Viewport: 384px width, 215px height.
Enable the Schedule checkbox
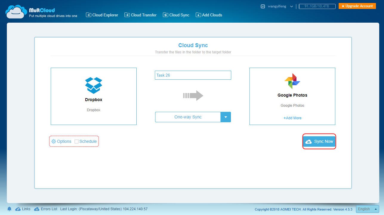pos(77,142)
